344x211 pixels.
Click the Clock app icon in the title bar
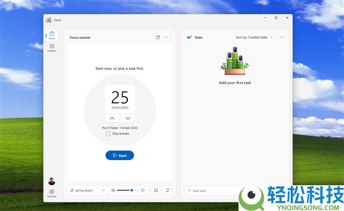49,20
